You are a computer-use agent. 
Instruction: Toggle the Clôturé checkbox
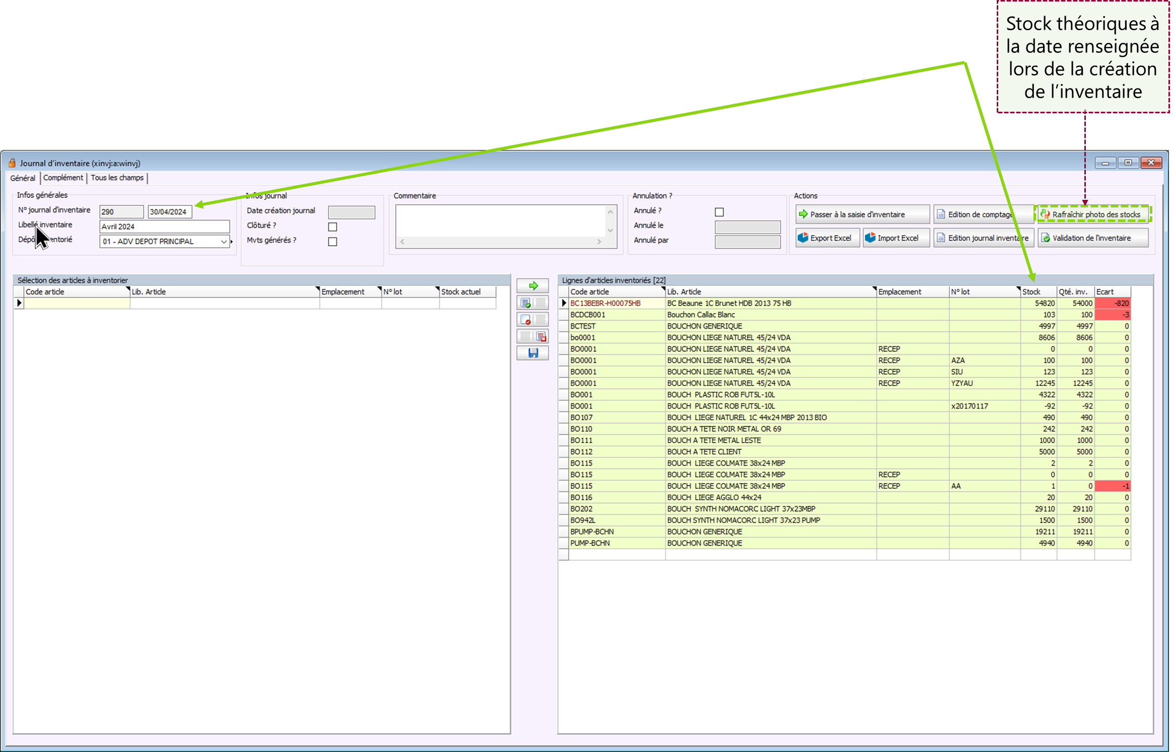click(x=332, y=227)
